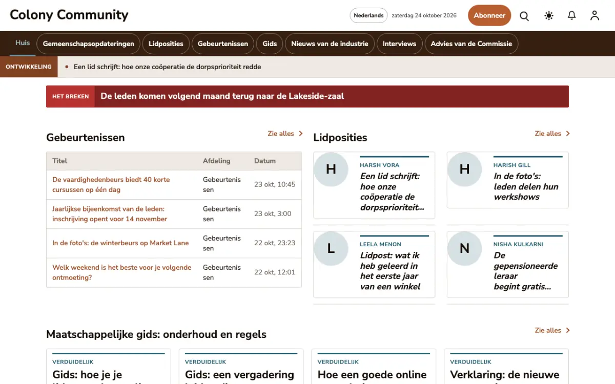Click Leela Menon's avatar circle
Viewport: 615px width, 384px height.
[331, 248]
